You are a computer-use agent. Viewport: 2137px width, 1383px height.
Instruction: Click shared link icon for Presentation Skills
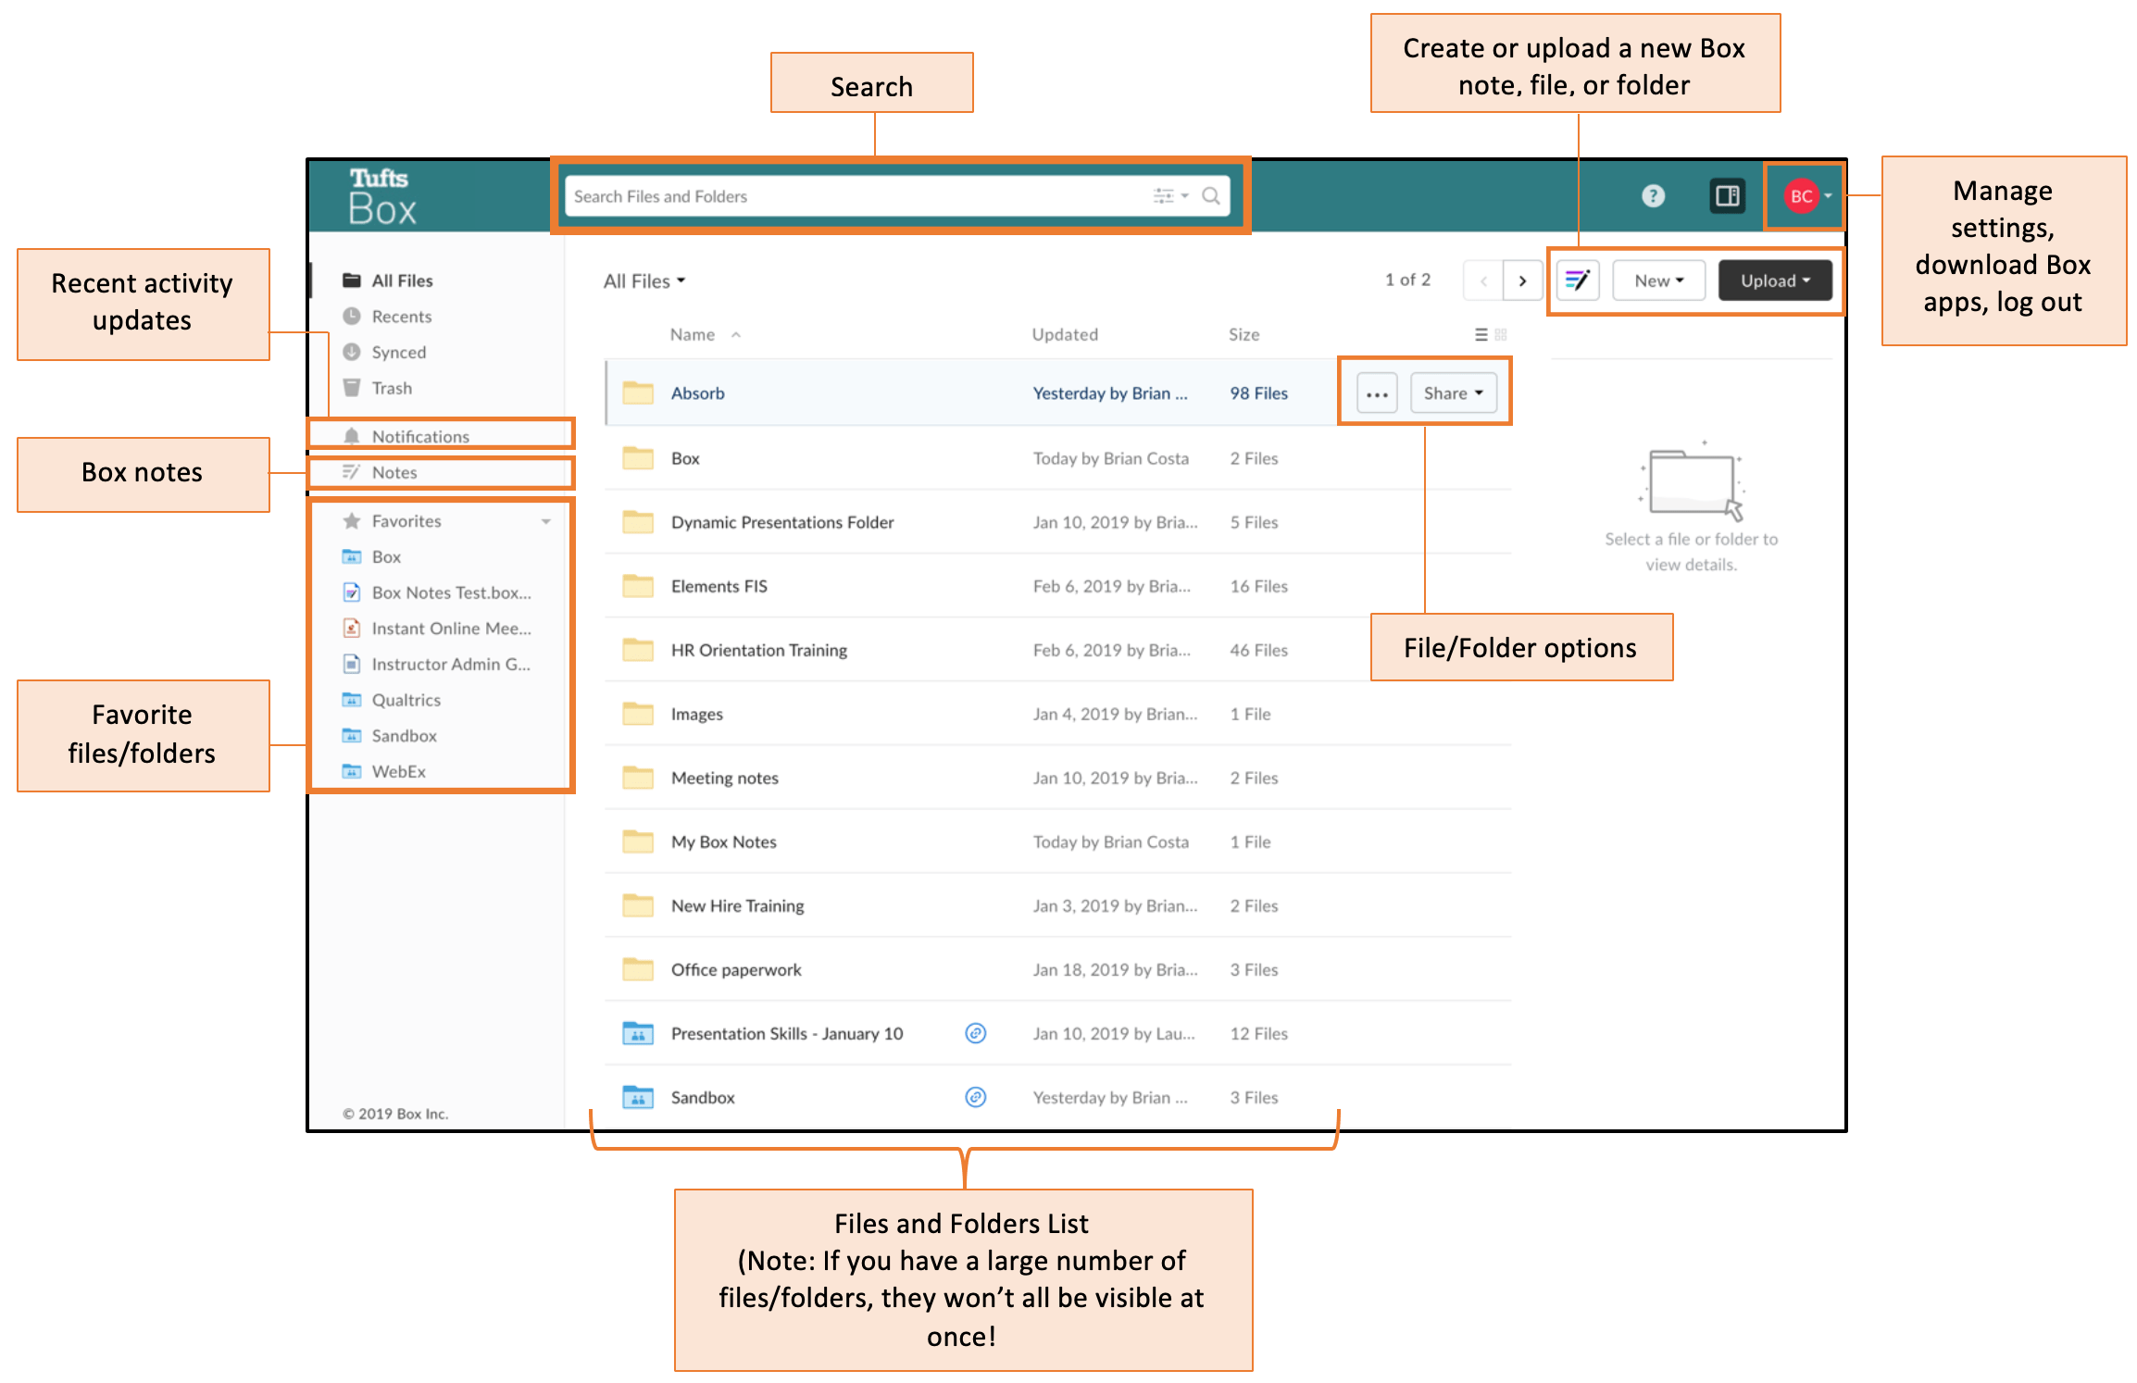pyautogui.click(x=975, y=1033)
